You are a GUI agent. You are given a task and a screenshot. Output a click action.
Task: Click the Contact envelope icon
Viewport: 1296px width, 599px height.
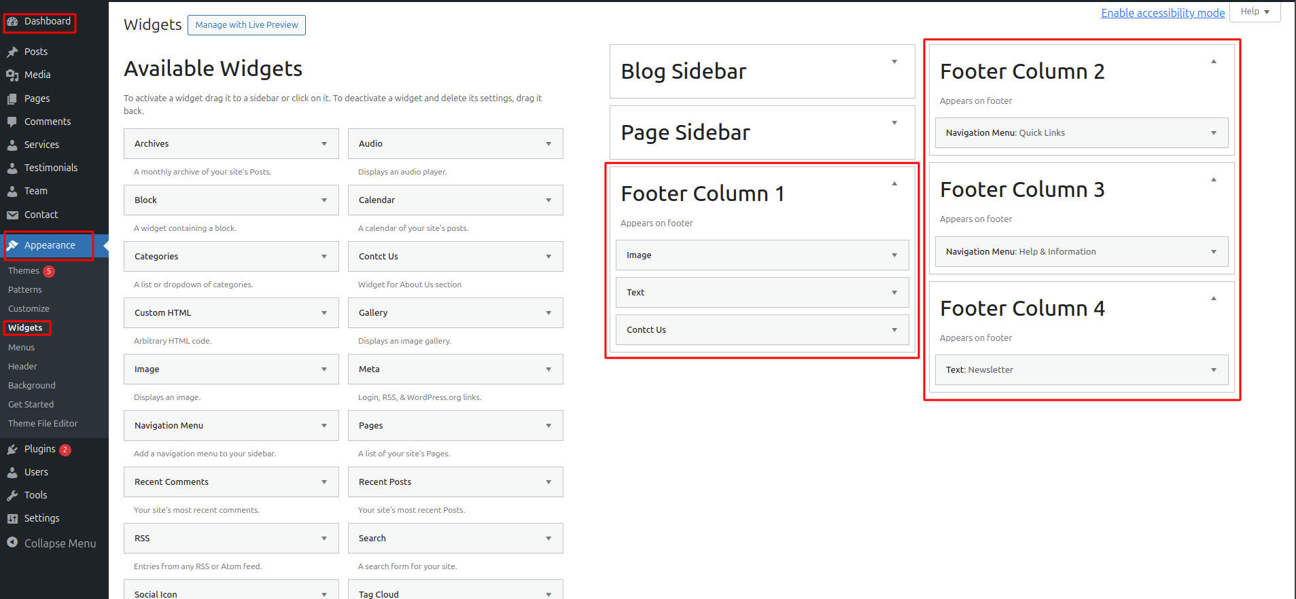(x=12, y=215)
